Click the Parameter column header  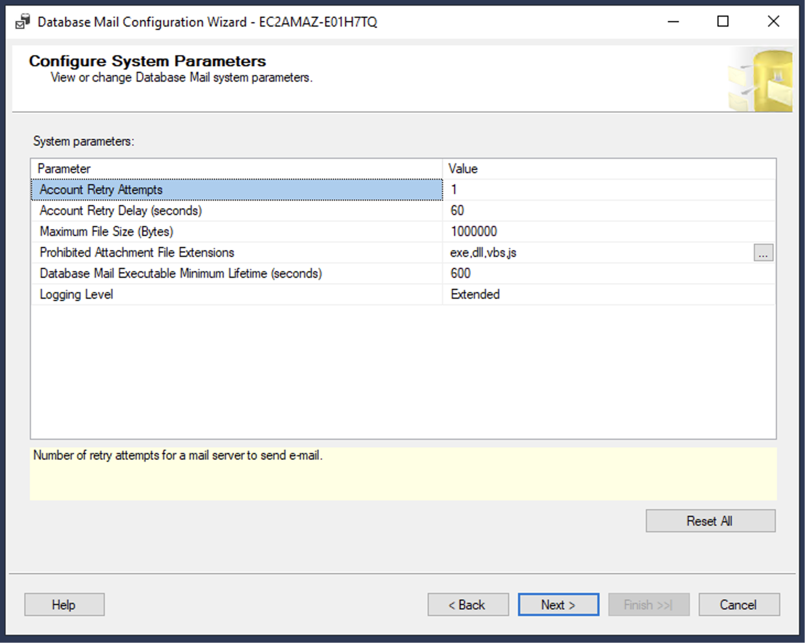[x=237, y=169]
